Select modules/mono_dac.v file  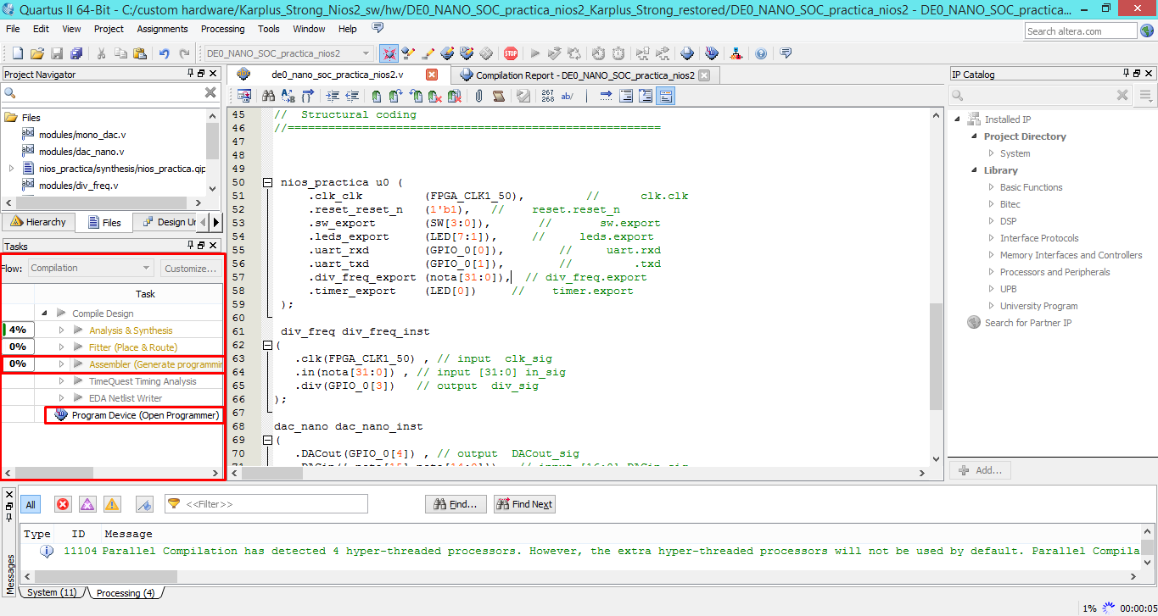[x=81, y=135]
